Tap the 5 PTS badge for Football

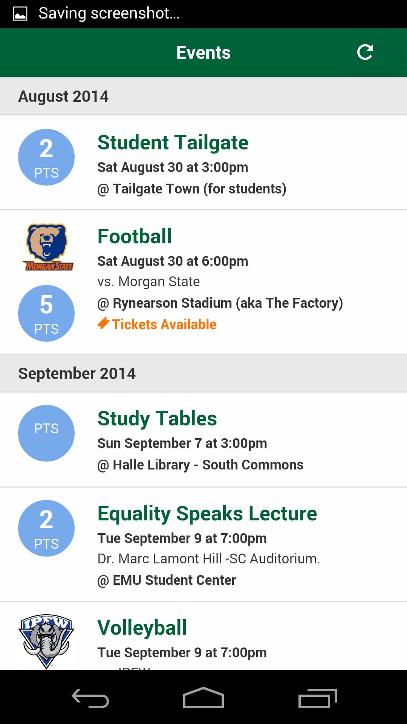(x=46, y=313)
